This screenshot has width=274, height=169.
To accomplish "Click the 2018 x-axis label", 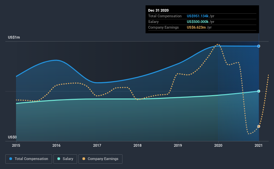I will pyautogui.click(x=138, y=145).
